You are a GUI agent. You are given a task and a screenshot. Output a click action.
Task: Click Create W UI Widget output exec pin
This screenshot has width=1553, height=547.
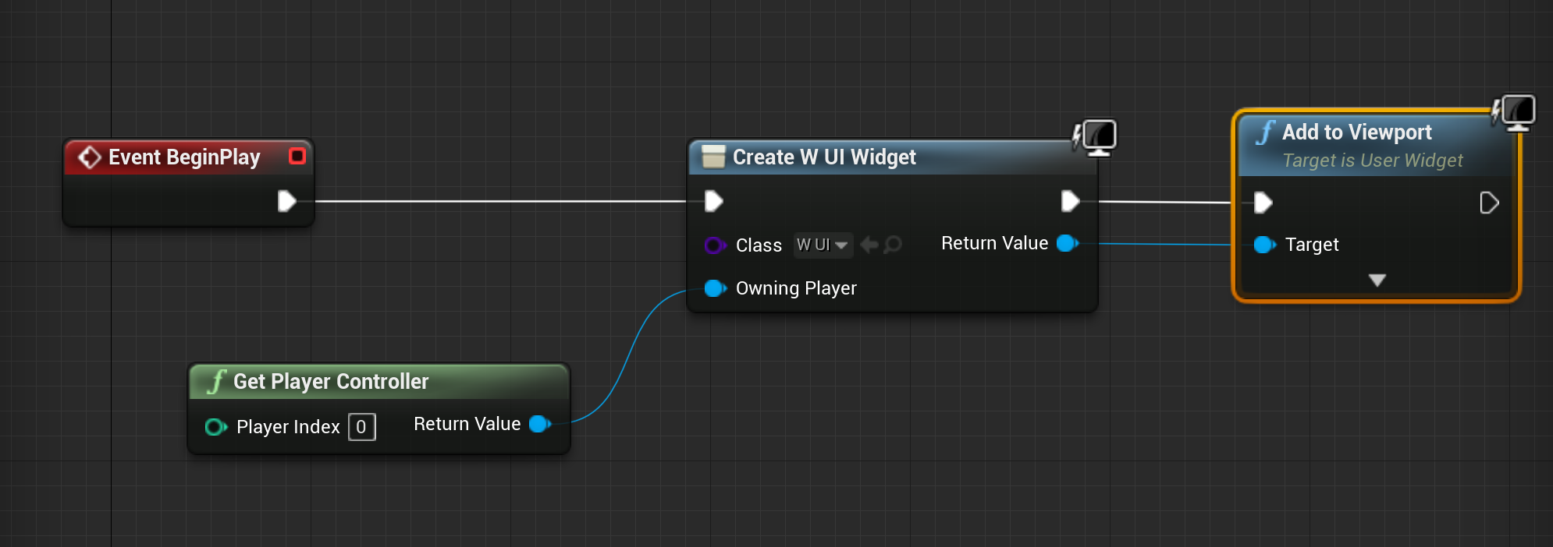pos(1070,201)
